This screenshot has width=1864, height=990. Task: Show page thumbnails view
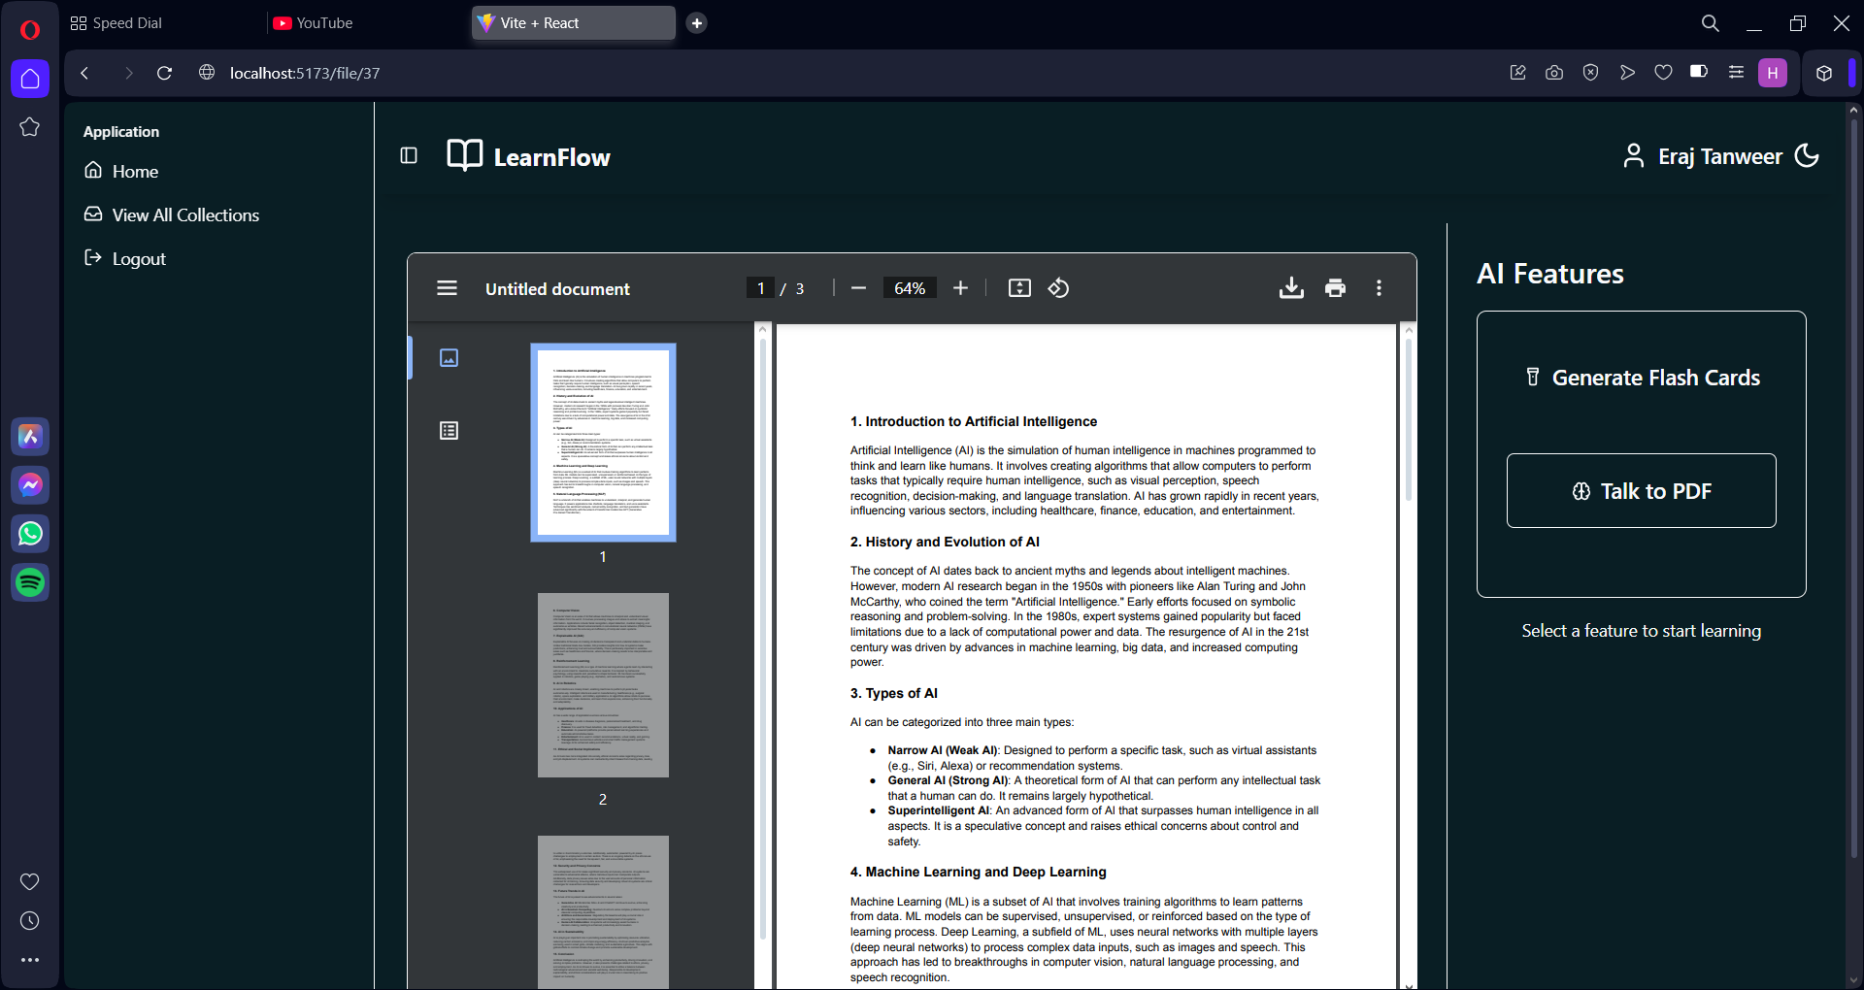tap(449, 358)
